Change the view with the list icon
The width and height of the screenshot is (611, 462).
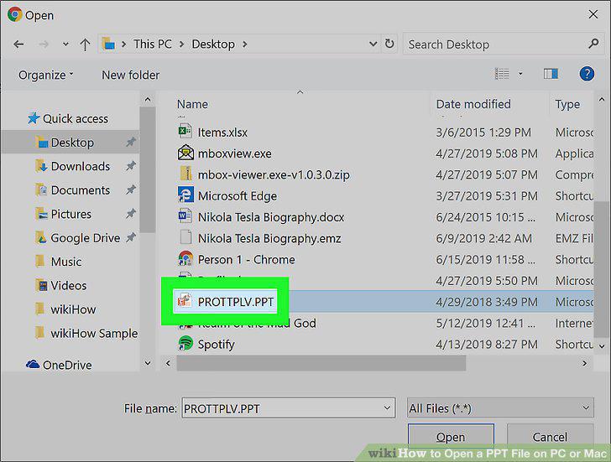click(x=502, y=74)
